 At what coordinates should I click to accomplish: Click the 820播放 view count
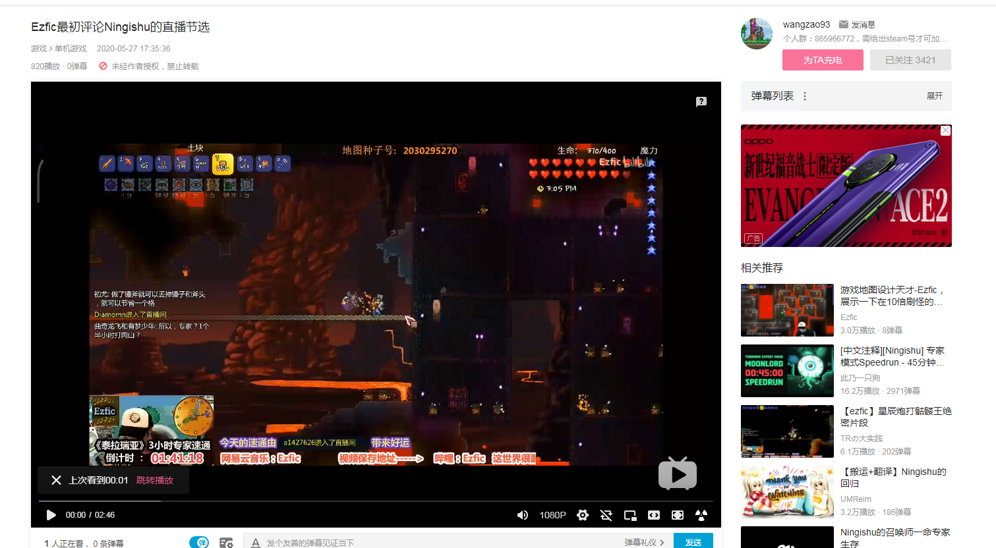click(45, 67)
